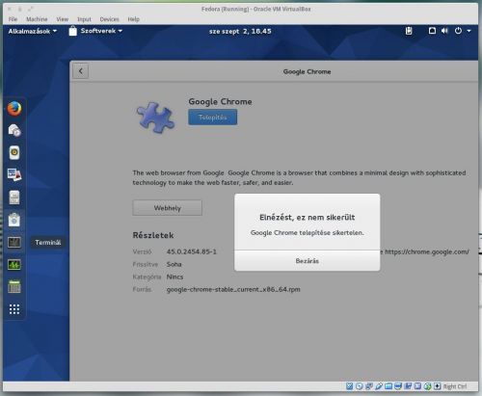The image size is (482, 396).
Task: Launch Terminal from the dock
Action: click(14, 242)
